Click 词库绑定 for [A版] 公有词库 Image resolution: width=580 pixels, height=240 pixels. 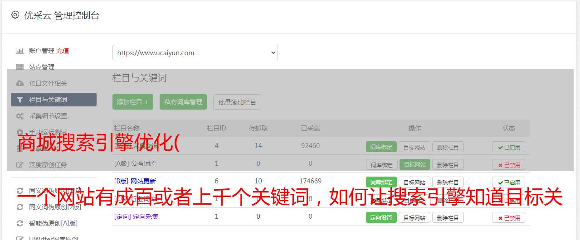tap(381, 164)
